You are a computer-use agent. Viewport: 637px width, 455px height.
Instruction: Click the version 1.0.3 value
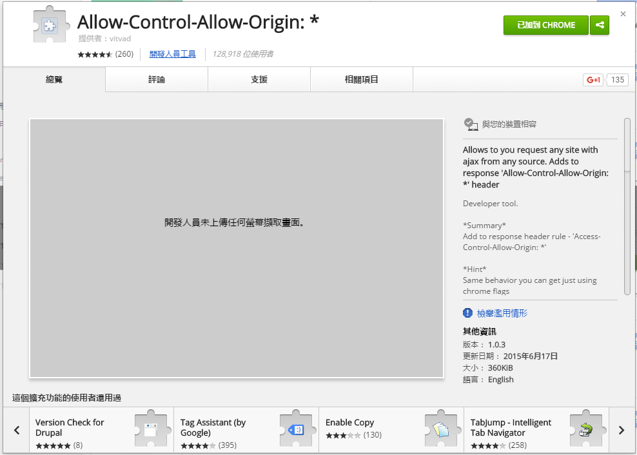point(496,345)
